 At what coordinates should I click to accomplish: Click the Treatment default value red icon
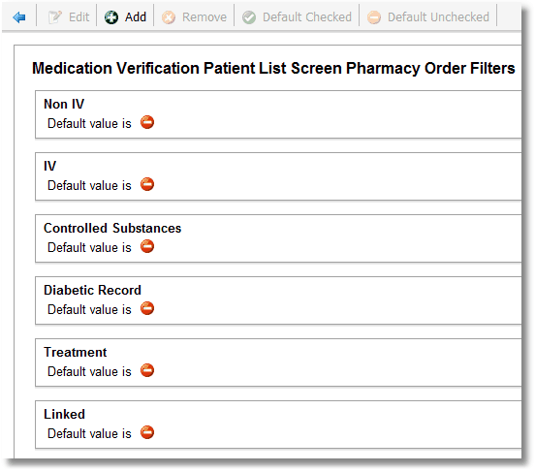click(147, 370)
